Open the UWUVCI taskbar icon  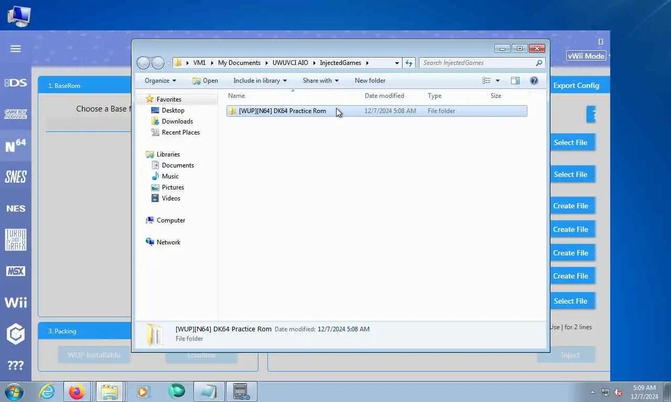point(241,392)
